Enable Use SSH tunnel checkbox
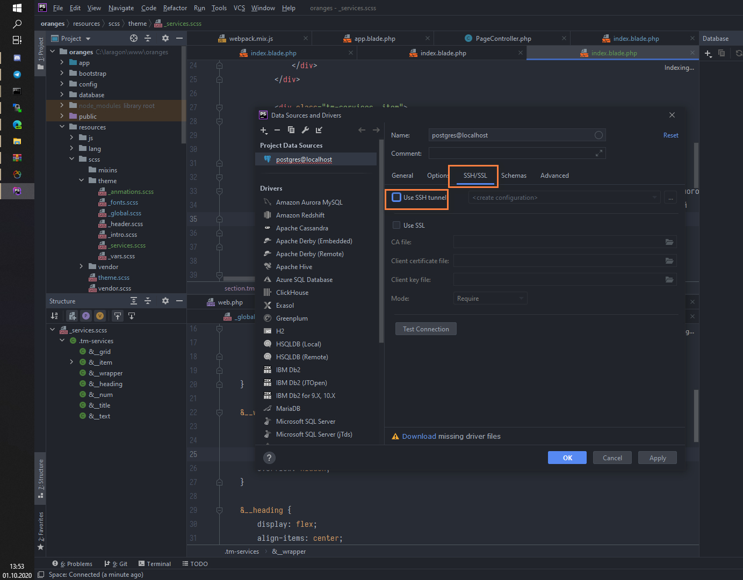The image size is (743, 580). tap(396, 197)
